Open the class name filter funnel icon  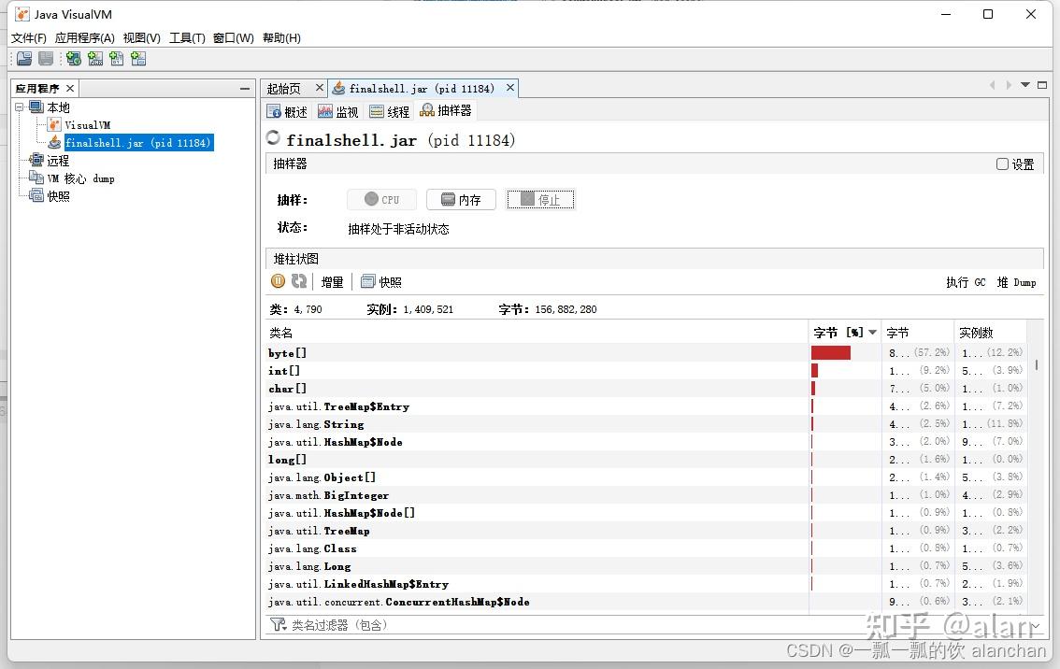point(277,624)
